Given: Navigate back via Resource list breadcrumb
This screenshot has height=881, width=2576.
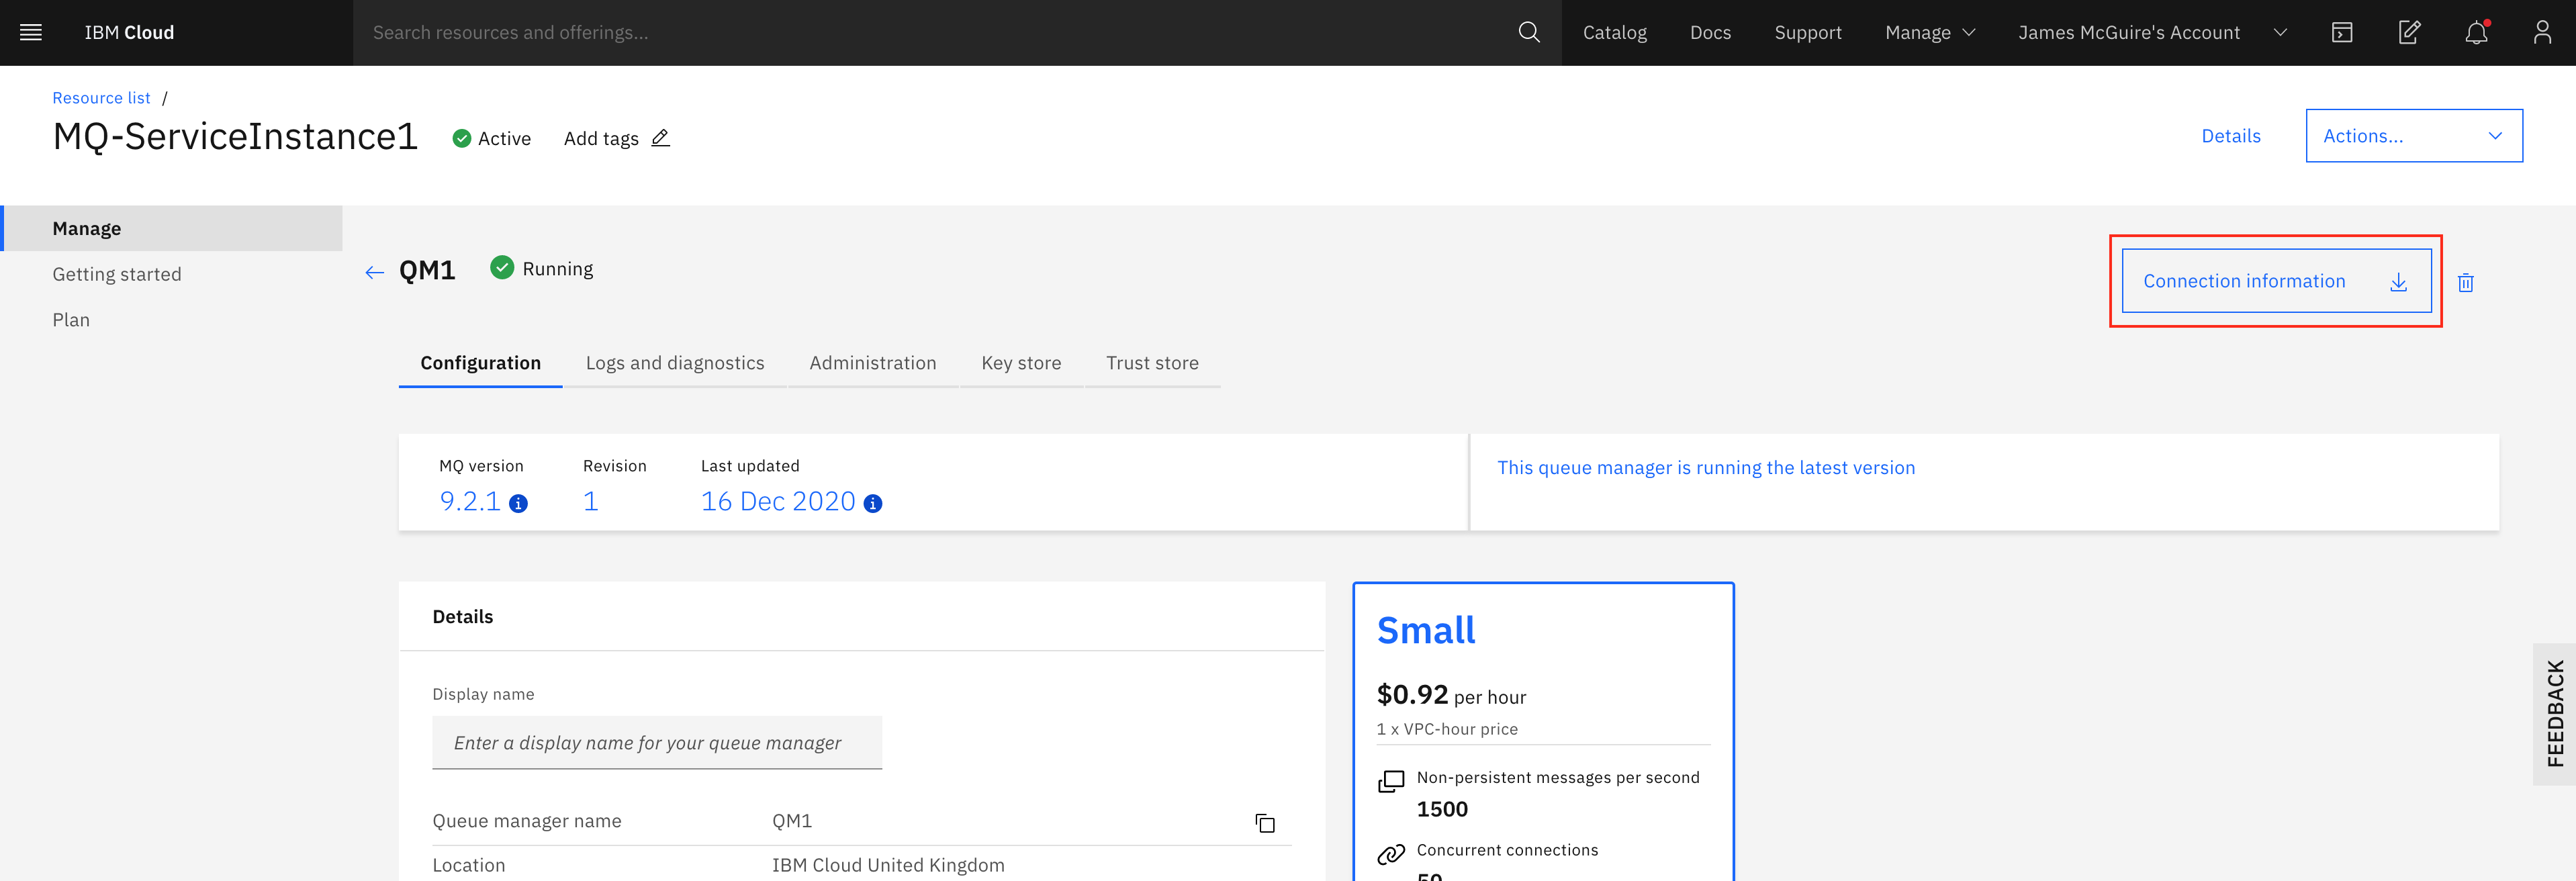Looking at the screenshot, I should pos(101,97).
